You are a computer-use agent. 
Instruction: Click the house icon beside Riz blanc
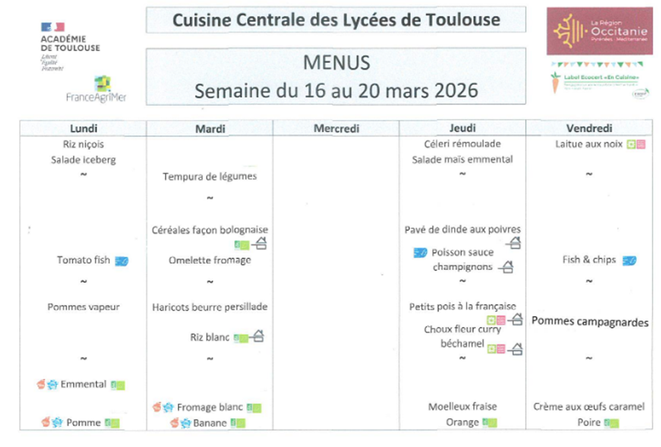[x=258, y=336]
